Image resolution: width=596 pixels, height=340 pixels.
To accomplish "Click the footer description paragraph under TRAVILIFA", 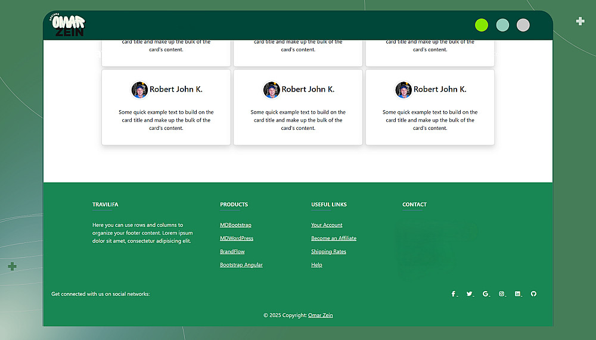I will point(142,233).
